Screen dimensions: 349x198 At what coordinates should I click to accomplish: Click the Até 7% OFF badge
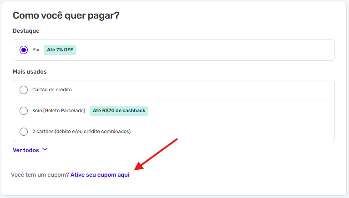pos(60,50)
